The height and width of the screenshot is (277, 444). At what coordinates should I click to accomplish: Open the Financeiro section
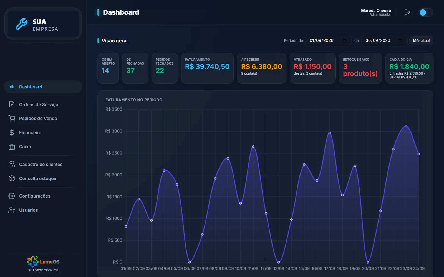[43, 132]
